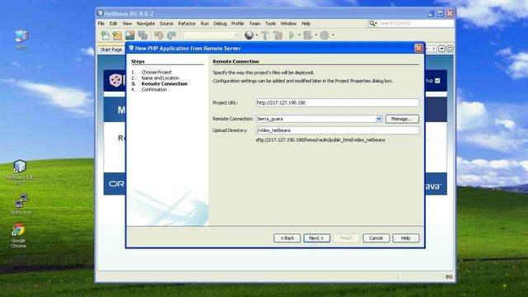Click the Debug Project toolbar icon

308,35
